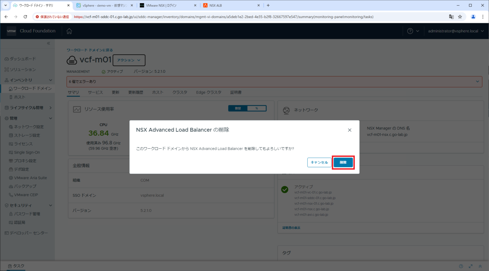
Task: Collapse the 管理 section
Action: [x=51, y=118]
